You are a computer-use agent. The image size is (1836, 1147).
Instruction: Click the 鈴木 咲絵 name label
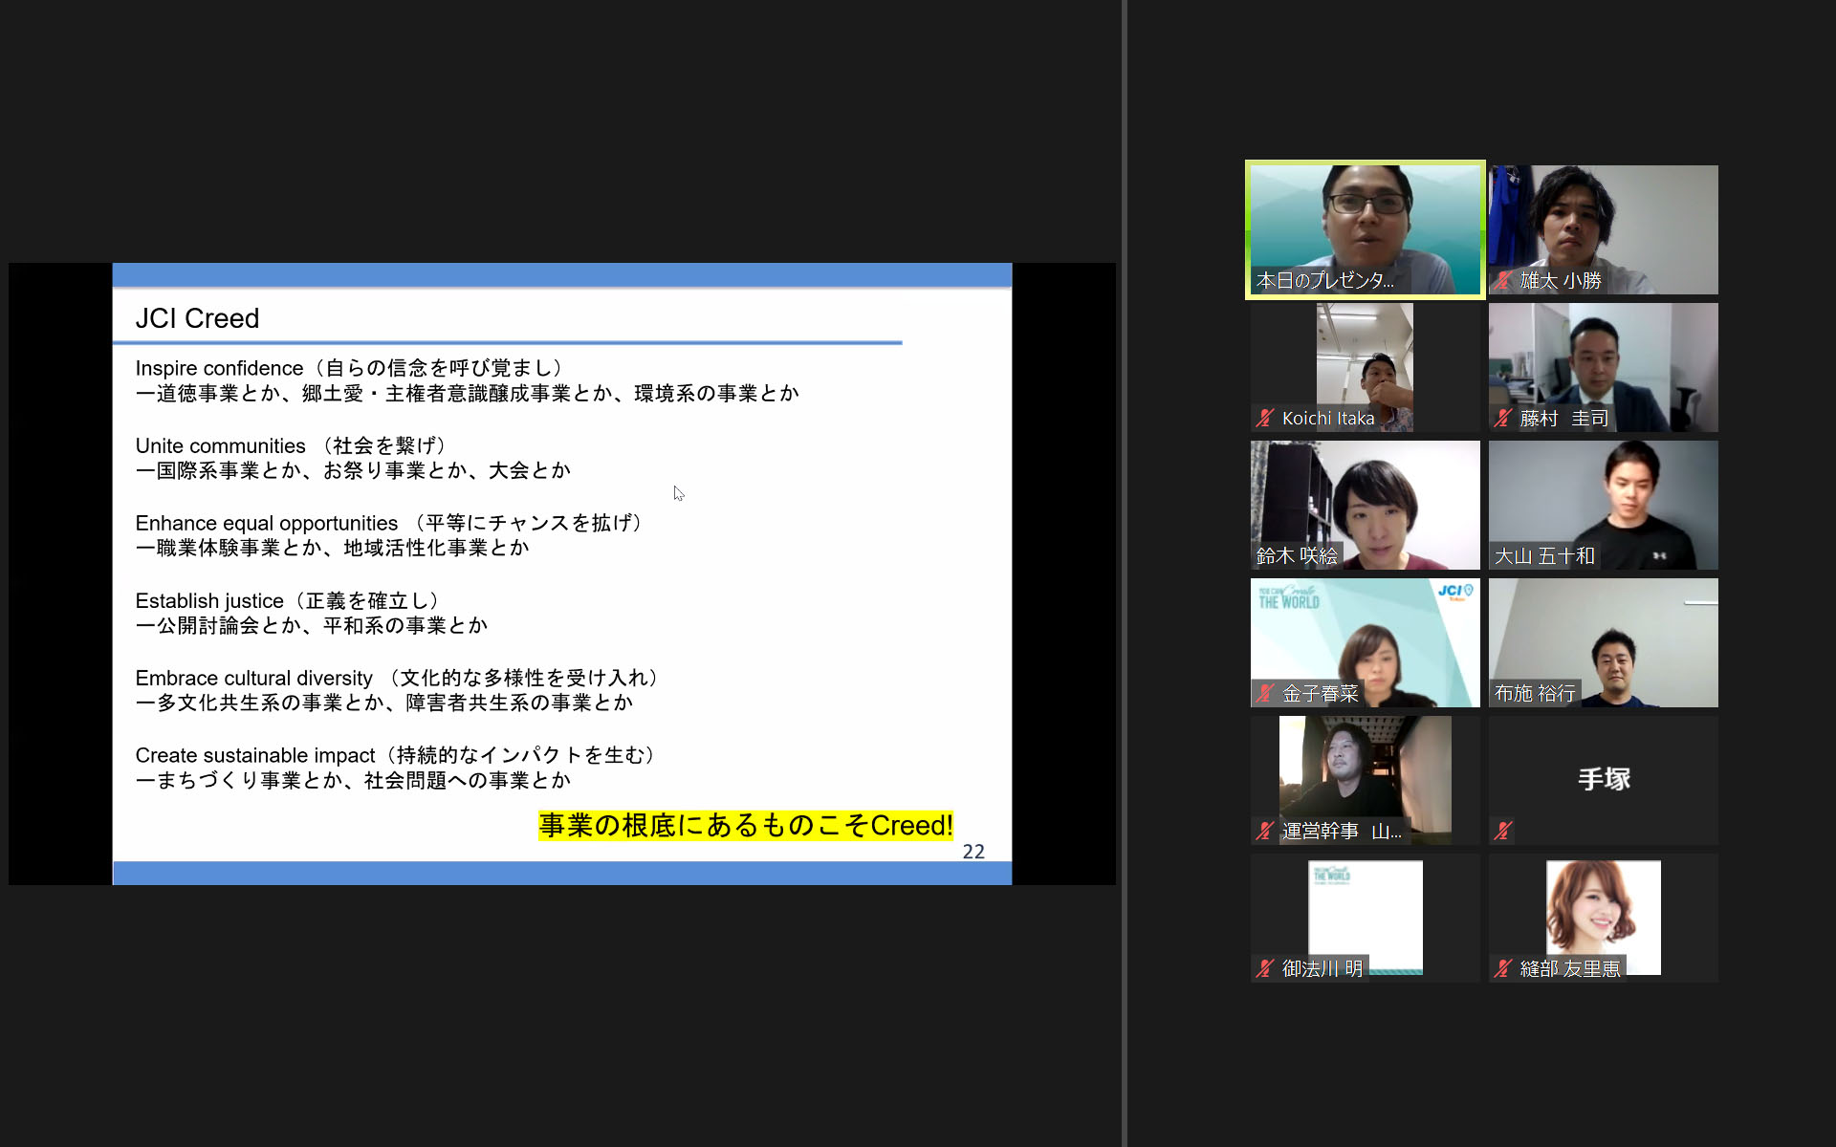[1297, 555]
